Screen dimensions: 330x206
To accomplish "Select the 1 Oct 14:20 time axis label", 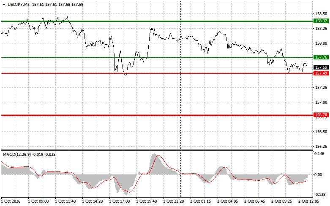I will pyautogui.click(x=93, y=201).
